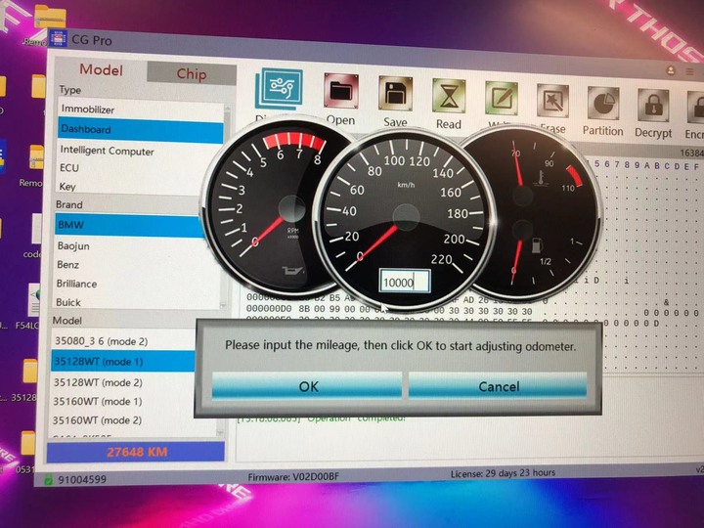
Task: Click the Firmware: V02D00BF status text
Action: click(293, 477)
